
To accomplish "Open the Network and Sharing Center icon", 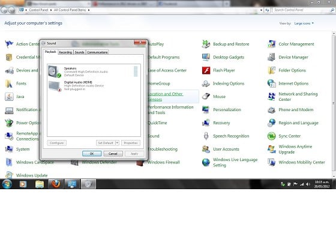I will pos(271,97).
